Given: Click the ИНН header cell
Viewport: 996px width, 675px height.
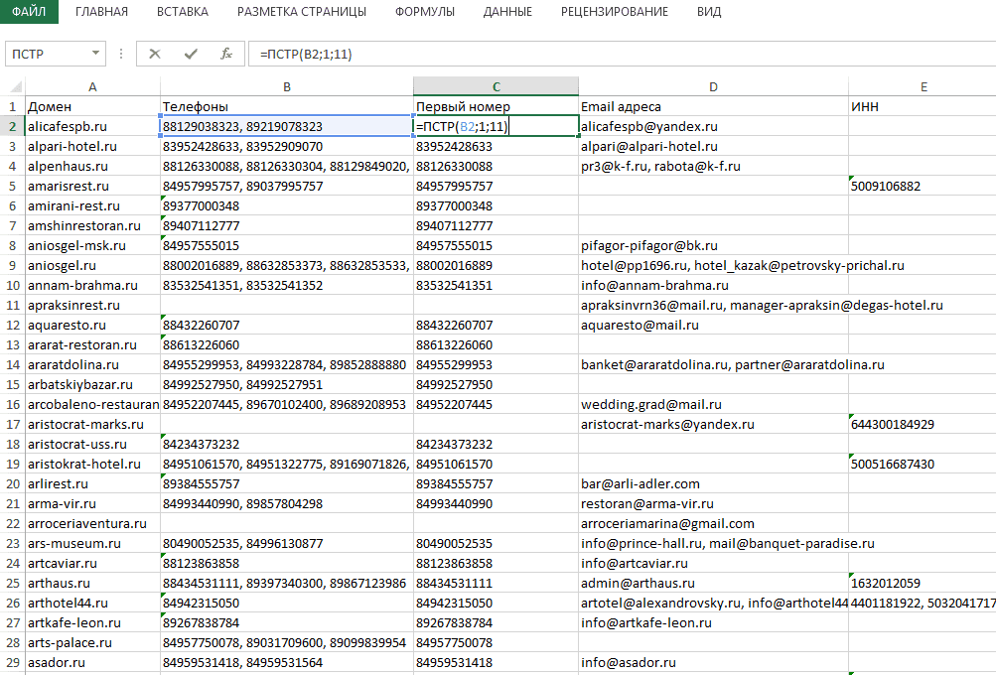Looking at the screenshot, I should (x=923, y=106).
